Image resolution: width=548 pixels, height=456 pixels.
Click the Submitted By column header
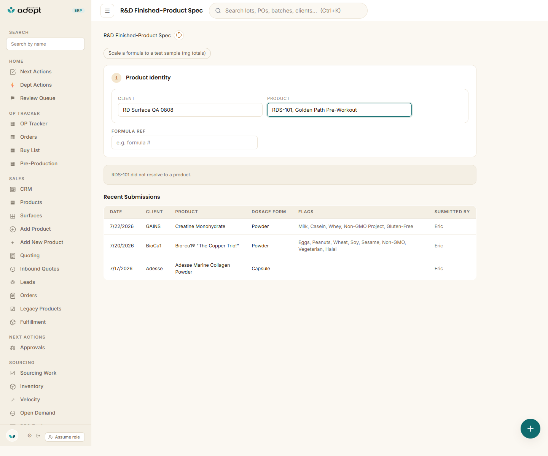452,212
